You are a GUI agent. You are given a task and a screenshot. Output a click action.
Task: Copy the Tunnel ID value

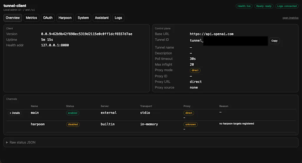tap(274, 41)
